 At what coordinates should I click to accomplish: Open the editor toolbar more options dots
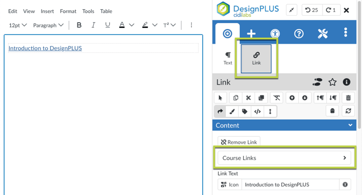tap(191, 25)
